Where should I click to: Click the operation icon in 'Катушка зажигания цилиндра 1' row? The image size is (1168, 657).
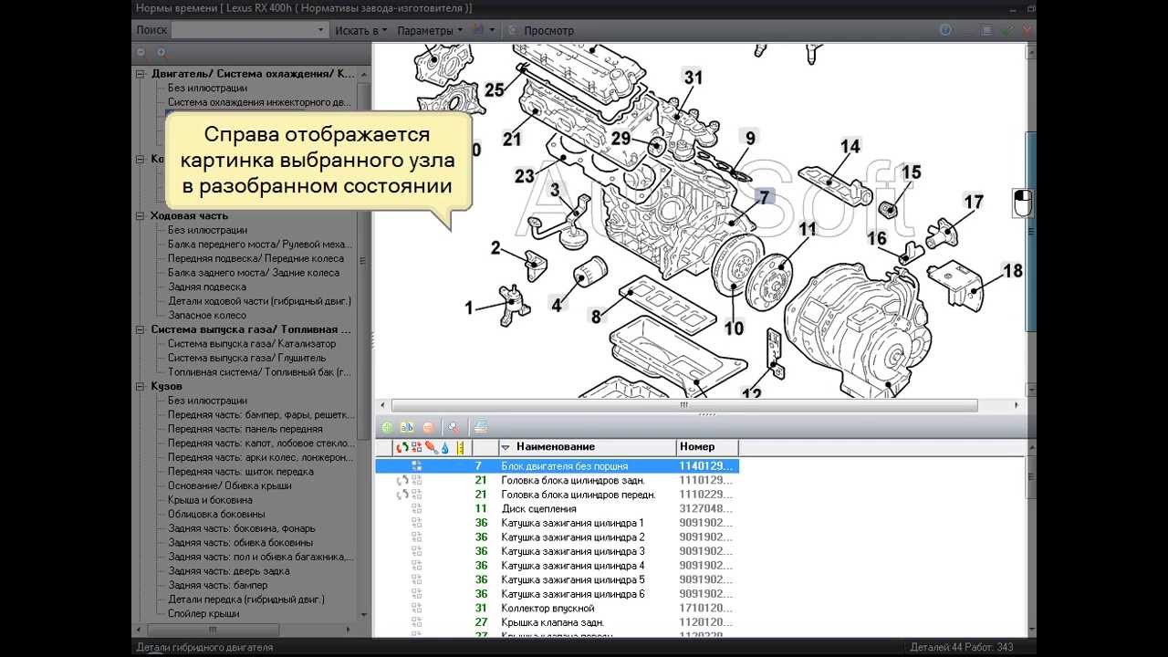[416, 524]
